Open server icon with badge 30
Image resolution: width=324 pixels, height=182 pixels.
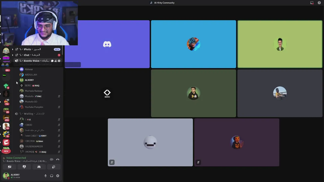6,110
